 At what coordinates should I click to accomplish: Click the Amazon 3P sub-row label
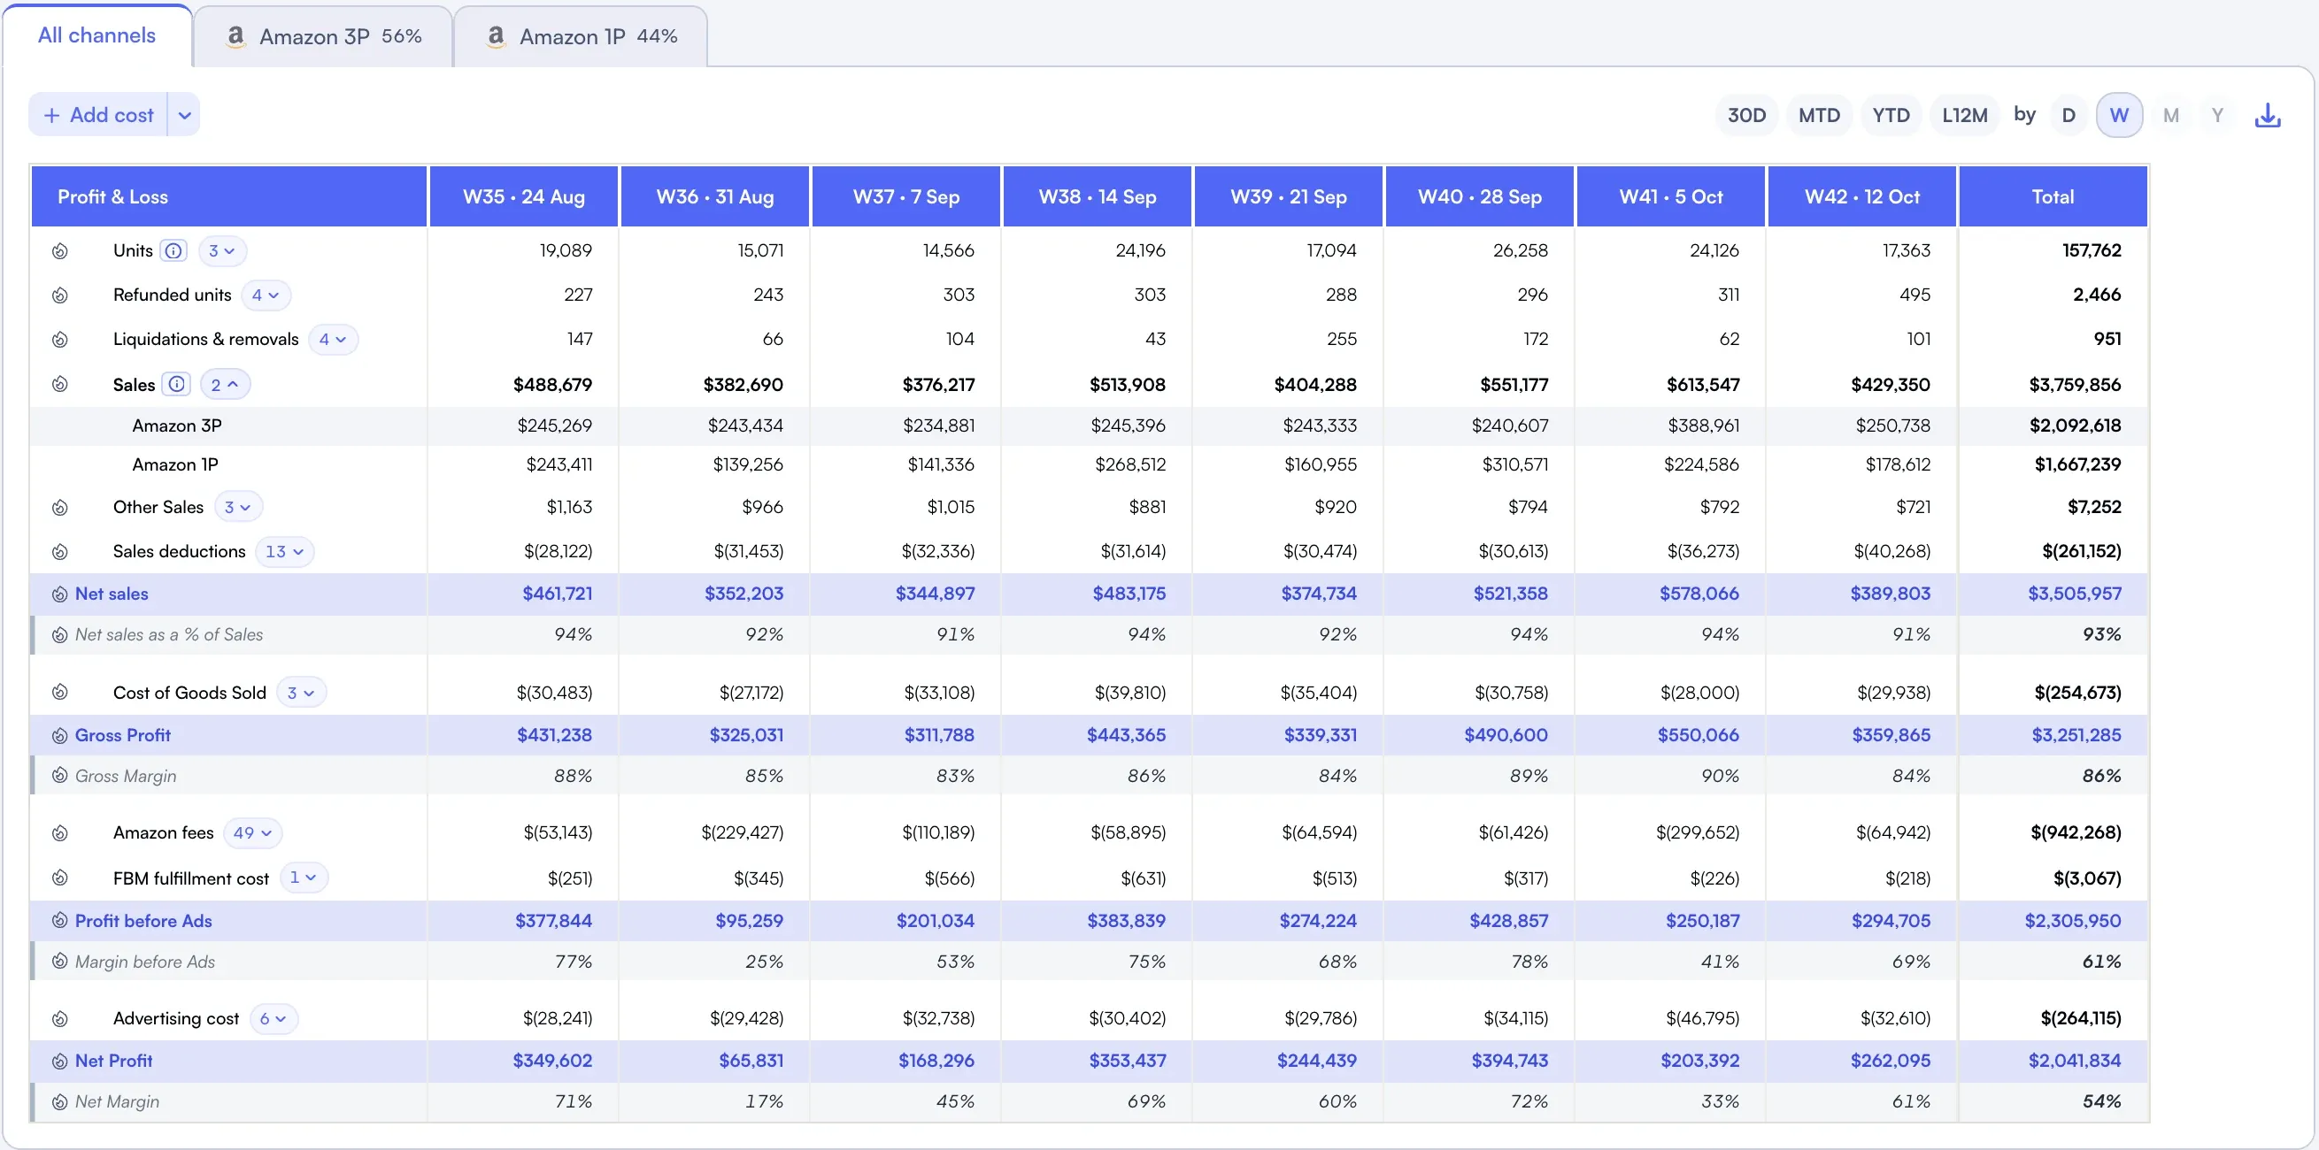tap(176, 425)
